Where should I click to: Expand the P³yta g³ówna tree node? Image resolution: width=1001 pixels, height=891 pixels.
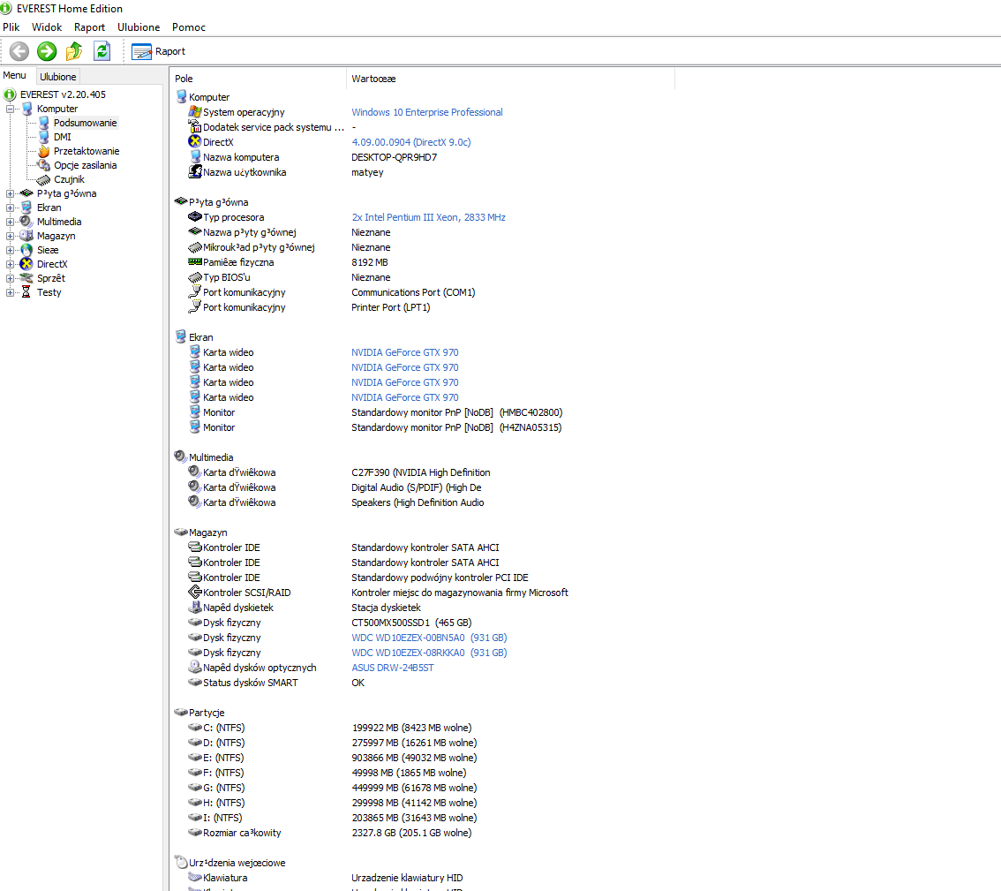point(11,193)
